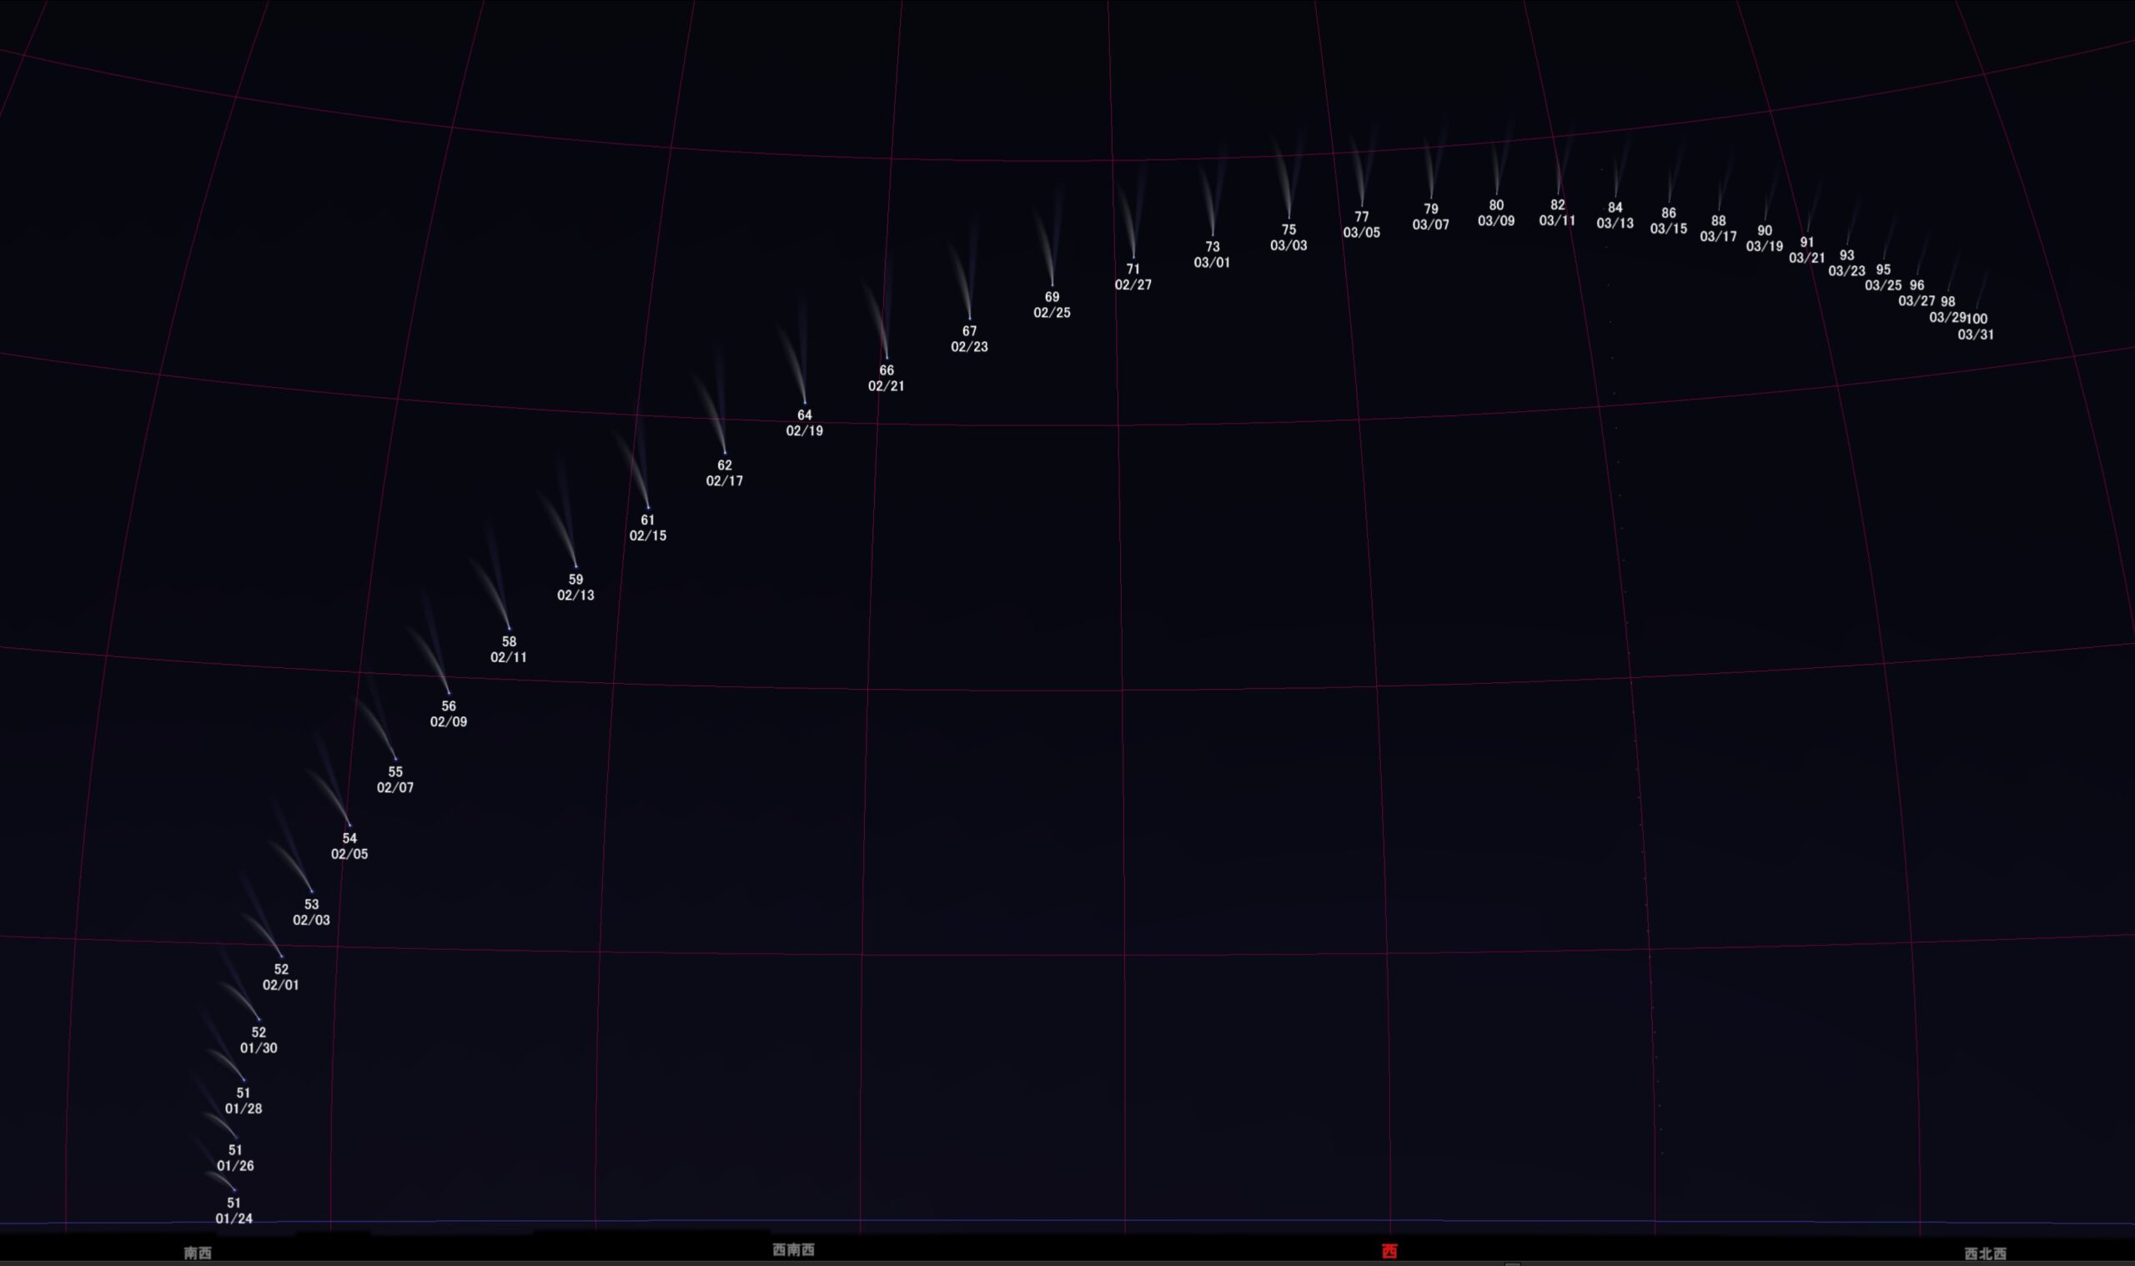This screenshot has width=2135, height=1266.
Task: Click the 02/25 date label
Action: click(1052, 312)
